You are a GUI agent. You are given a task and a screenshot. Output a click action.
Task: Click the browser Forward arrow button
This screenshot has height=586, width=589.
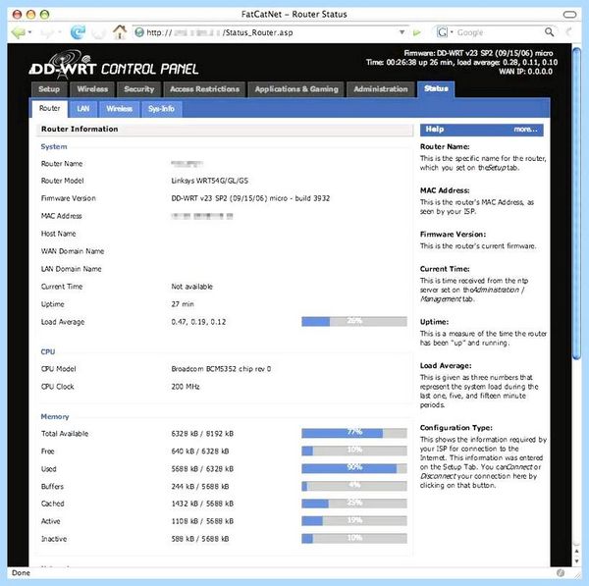coord(46,33)
